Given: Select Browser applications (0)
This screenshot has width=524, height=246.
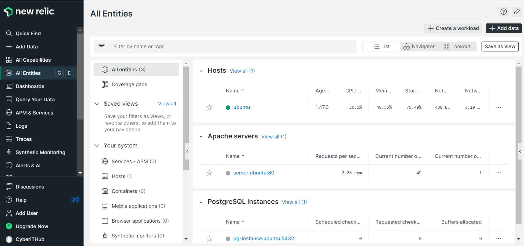Looking at the screenshot, I should tap(140, 221).
